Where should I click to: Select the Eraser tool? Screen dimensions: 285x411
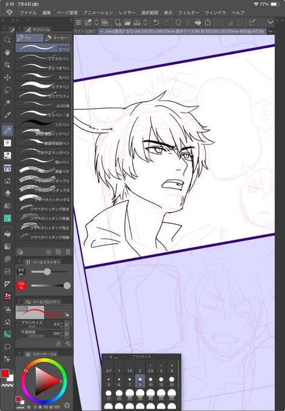coord(7,193)
